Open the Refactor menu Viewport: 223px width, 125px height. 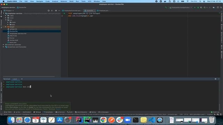(x=64, y=1)
